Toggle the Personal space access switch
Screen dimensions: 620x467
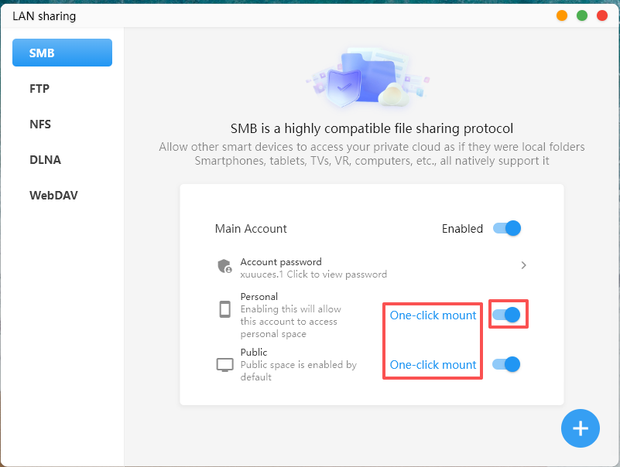(x=506, y=315)
